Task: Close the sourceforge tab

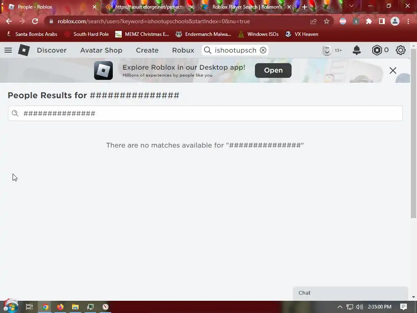Action: point(192,7)
